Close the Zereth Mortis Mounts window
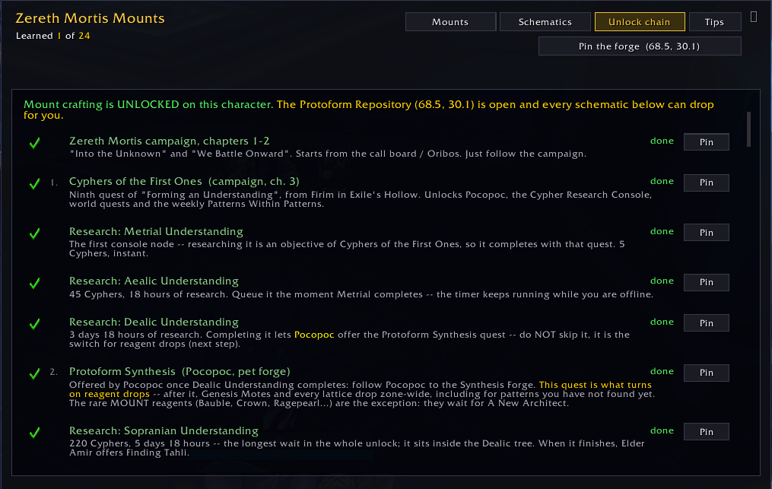Viewport: 772px width, 489px height. click(754, 17)
